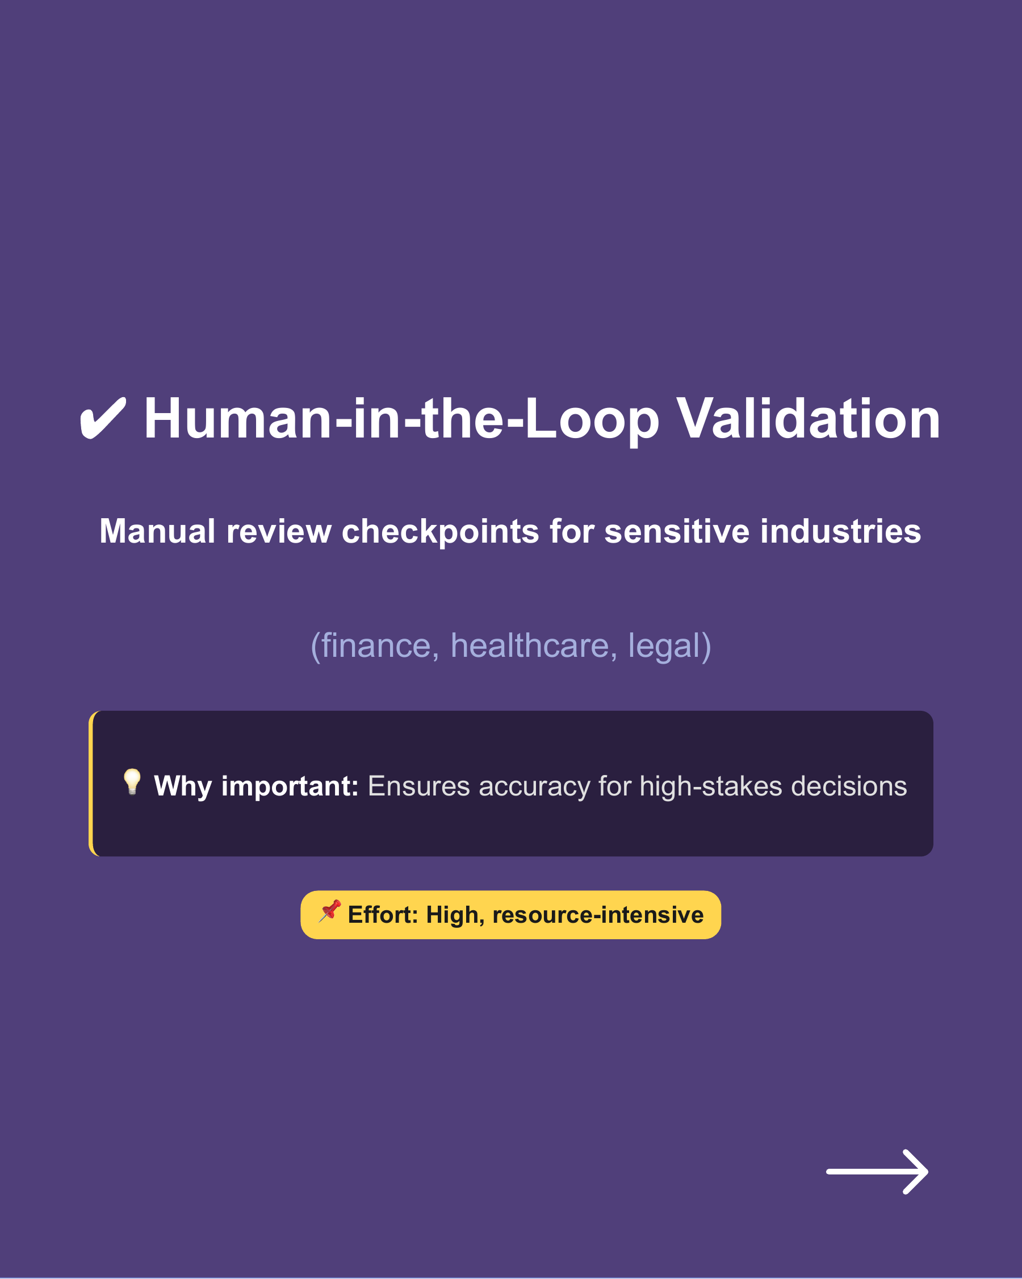The image size is (1022, 1279).
Task: Click the lightbulb icon in the callout
Action: [132, 781]
